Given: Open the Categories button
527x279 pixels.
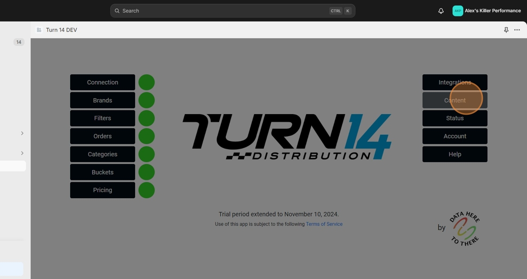Looking at the screenshot, I should pyautogui.click(x=103, y=154).
